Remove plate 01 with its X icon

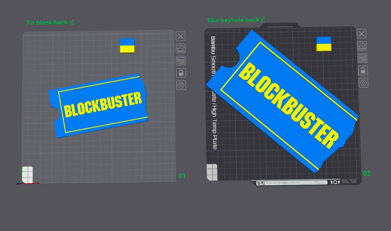click(x=181, y=36)
